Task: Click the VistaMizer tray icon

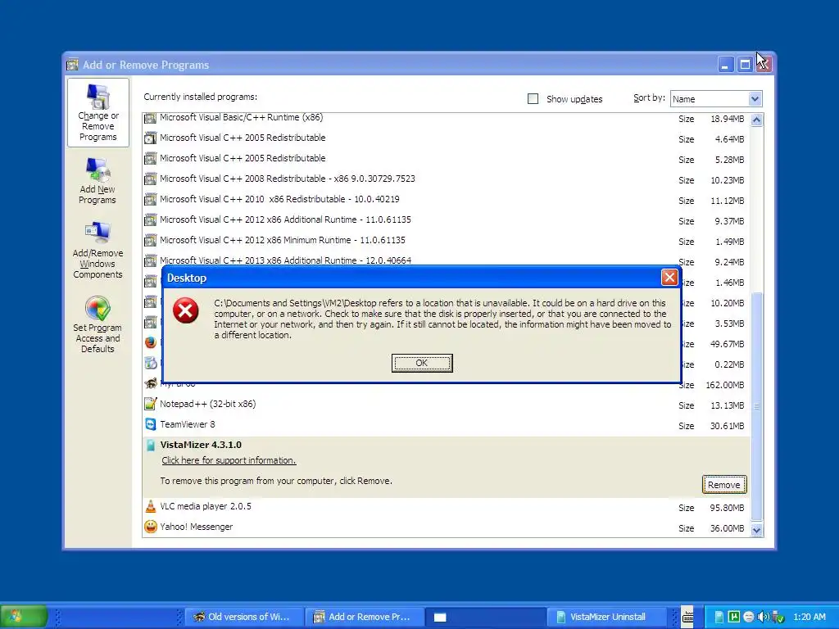Action: (x=719, y=617)
